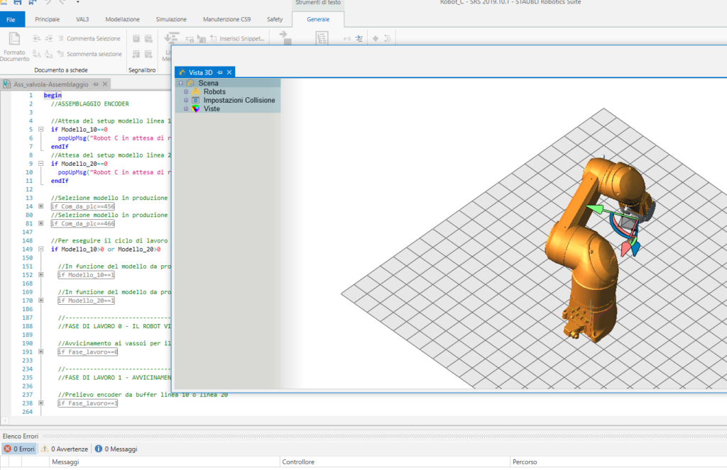This screenshot has height=470, width=727.
Task: Expand the folded code at line 238
Action: pos(40,403)
